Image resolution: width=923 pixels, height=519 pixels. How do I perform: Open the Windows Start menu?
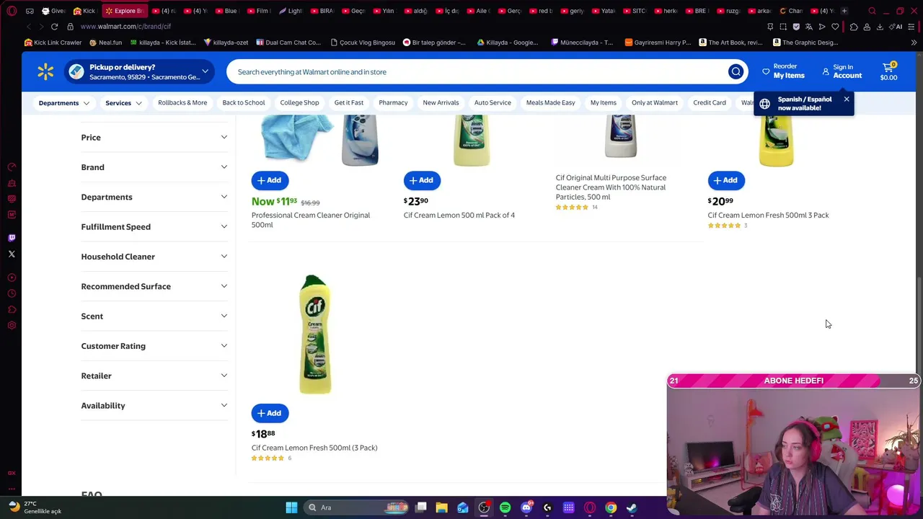click(x=291, y=507)
